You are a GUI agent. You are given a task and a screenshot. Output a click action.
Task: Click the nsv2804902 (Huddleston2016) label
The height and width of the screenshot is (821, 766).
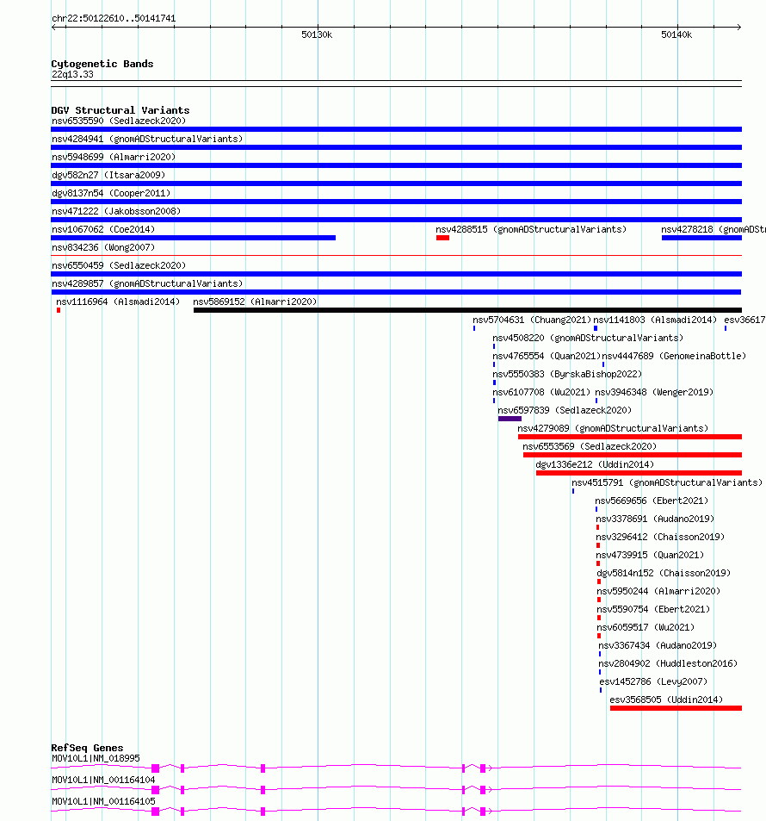[668, 664]
